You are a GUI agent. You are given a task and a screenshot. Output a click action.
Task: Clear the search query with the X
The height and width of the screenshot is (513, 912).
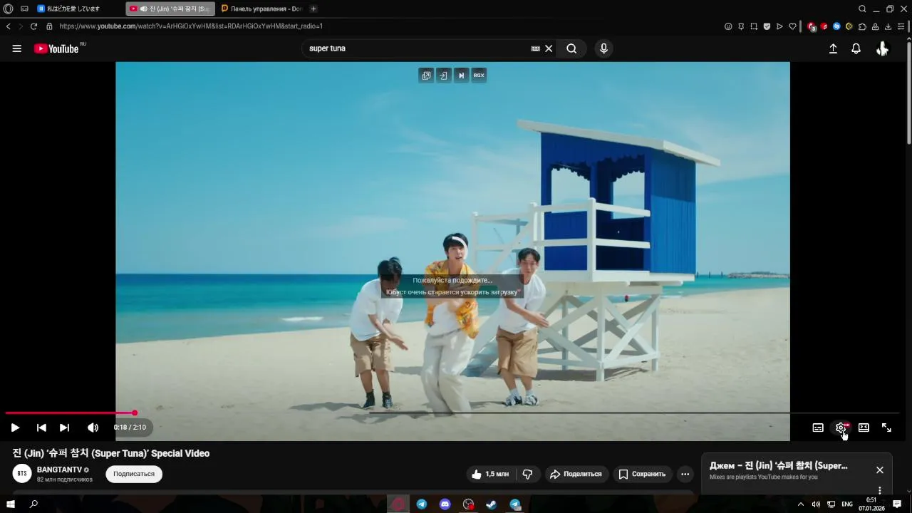click(x=549, y=48)
